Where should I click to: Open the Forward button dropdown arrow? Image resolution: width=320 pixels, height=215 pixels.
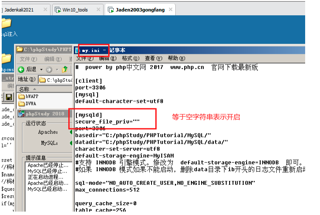56,69
